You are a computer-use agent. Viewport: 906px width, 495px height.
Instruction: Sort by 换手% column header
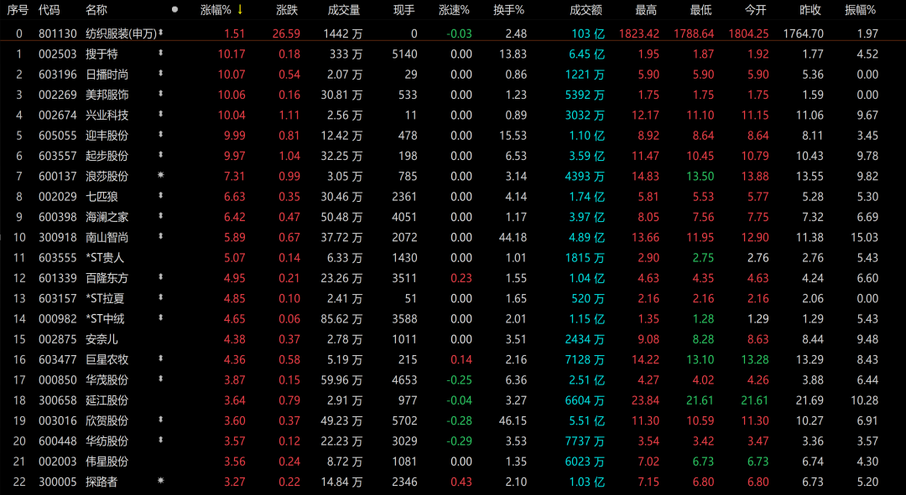click(508, 10)
